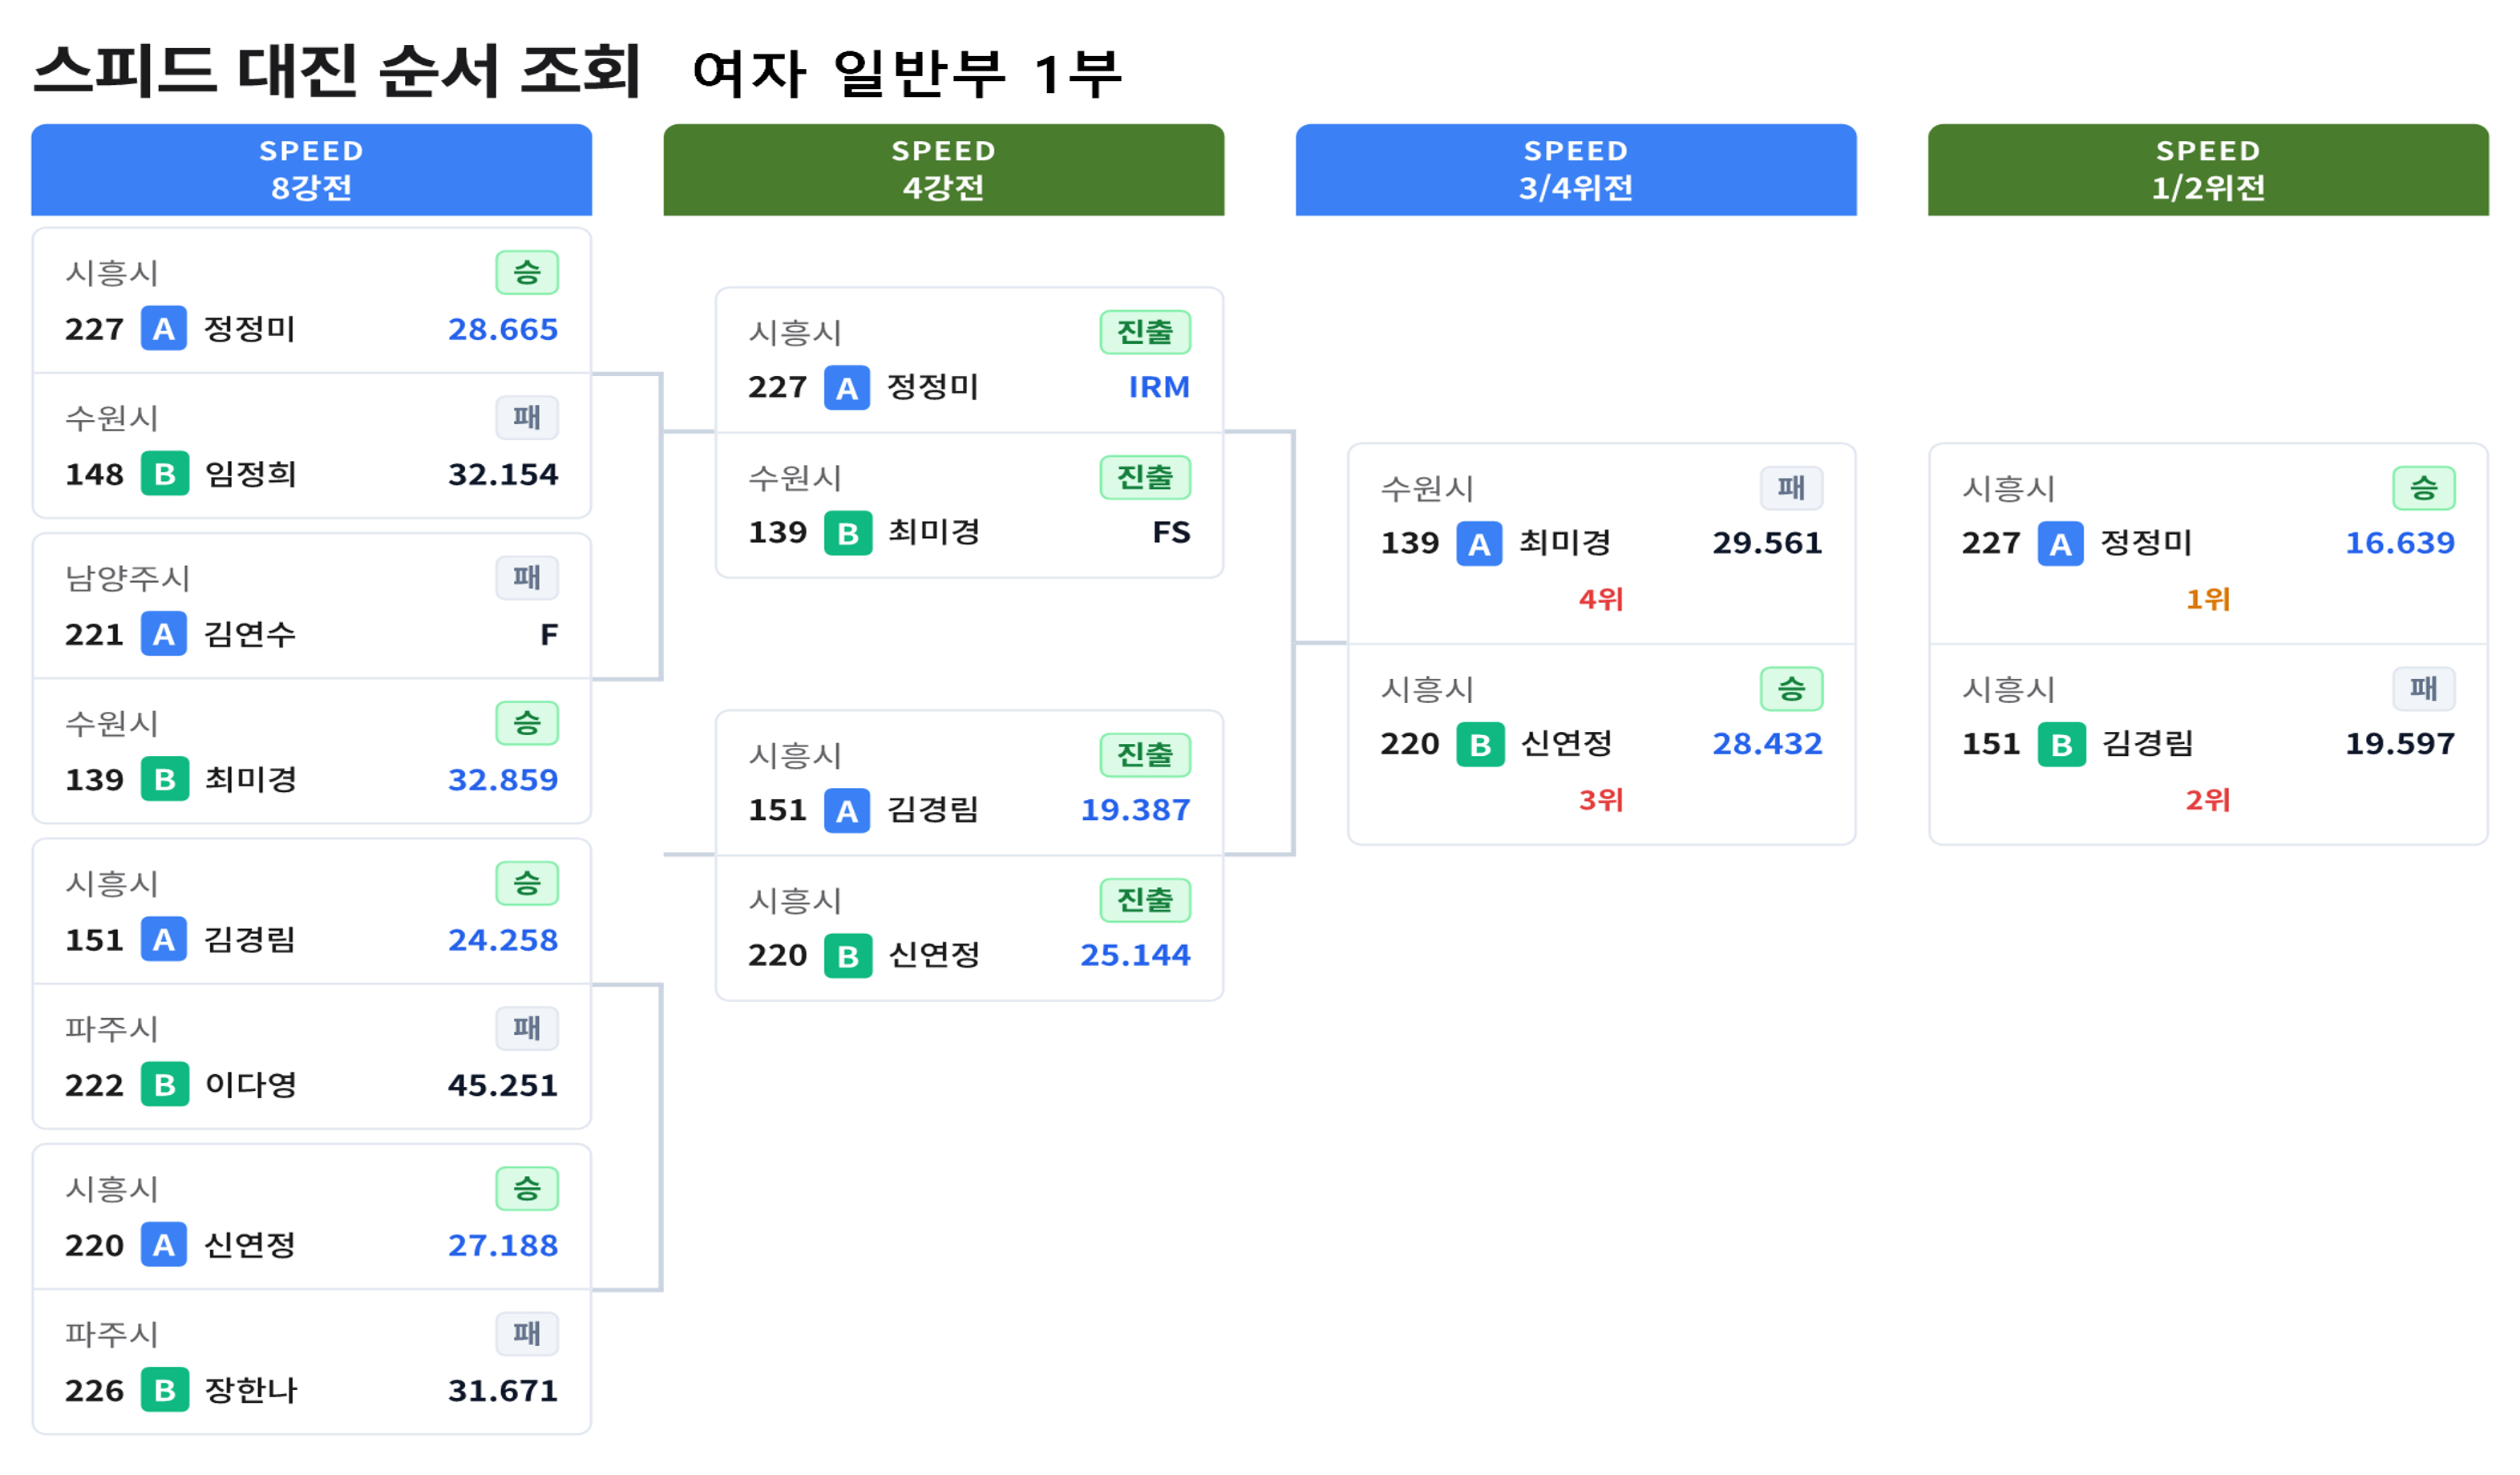Image resolution: width=2520 pixels, height=1475 pixels.
Task: Click the IRM result for 정정미
Action: [1159, 387]
